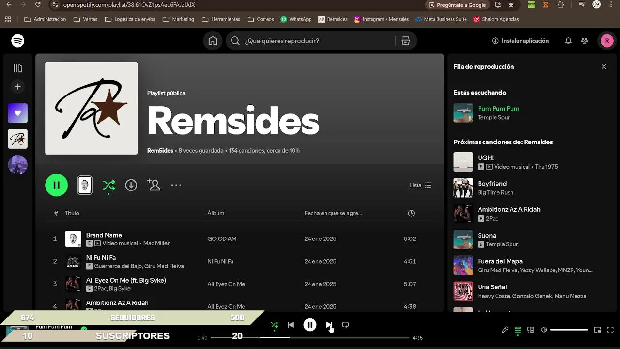Pause playback in the player bar
Viewport: 620px width, 349px height.
tap(310, 325)
